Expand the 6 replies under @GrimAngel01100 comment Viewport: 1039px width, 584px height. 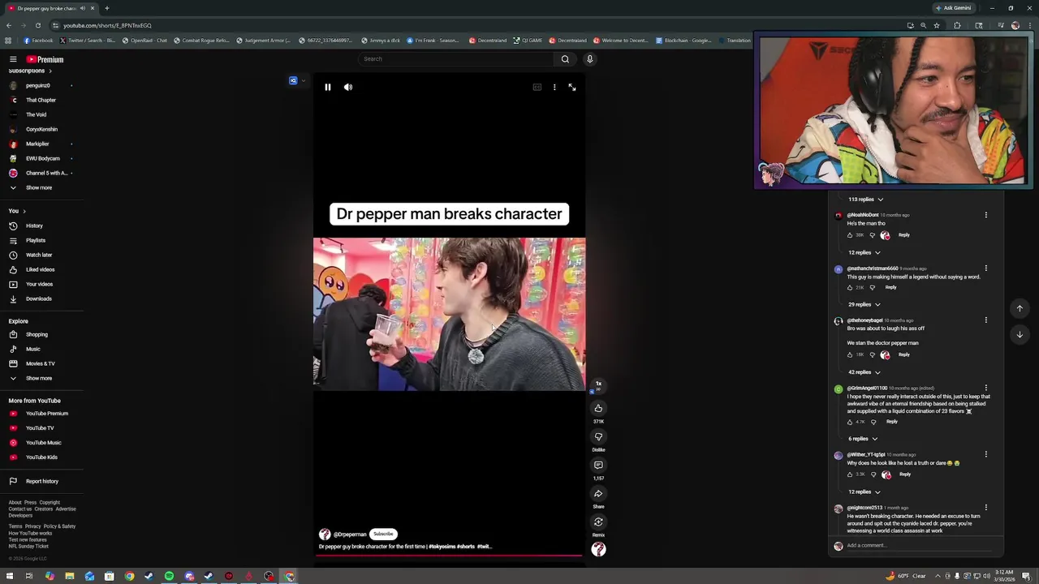(863, 439)
